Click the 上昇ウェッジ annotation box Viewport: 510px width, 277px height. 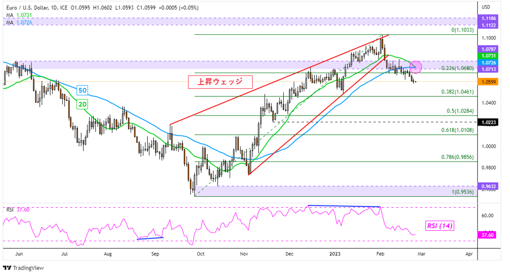[x=220, y=82]
